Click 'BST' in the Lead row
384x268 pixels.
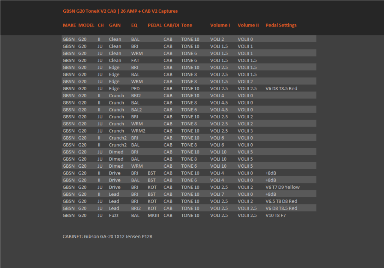click(x=151, y=194)
